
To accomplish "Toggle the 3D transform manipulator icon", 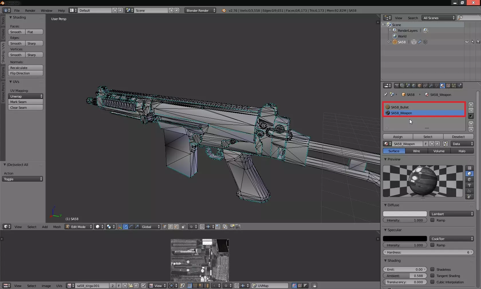I will [x=120, y=227].
